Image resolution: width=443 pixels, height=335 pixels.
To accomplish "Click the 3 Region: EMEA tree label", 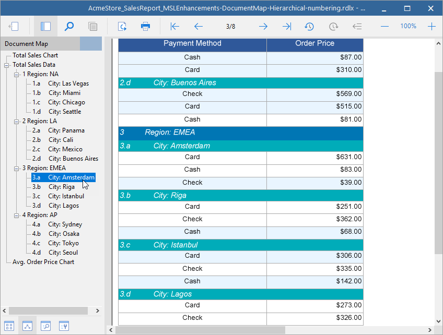I will tap(44, 168).
